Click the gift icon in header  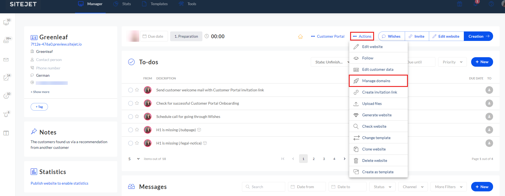pyautogui.click(x=459, y=4)
